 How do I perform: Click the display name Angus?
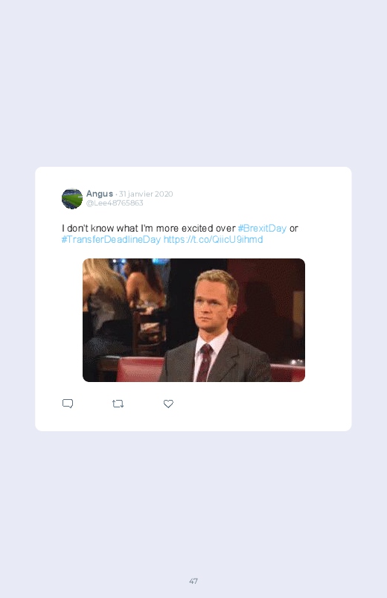100,194
